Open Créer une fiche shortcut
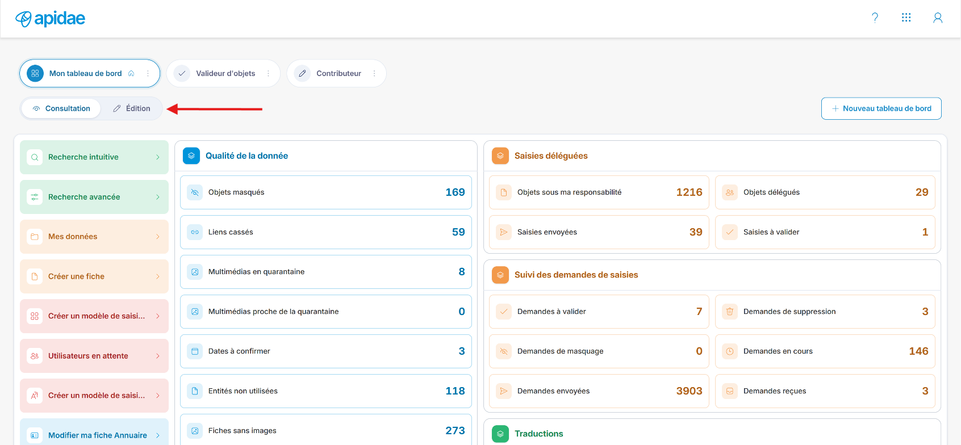 (94, 276)
